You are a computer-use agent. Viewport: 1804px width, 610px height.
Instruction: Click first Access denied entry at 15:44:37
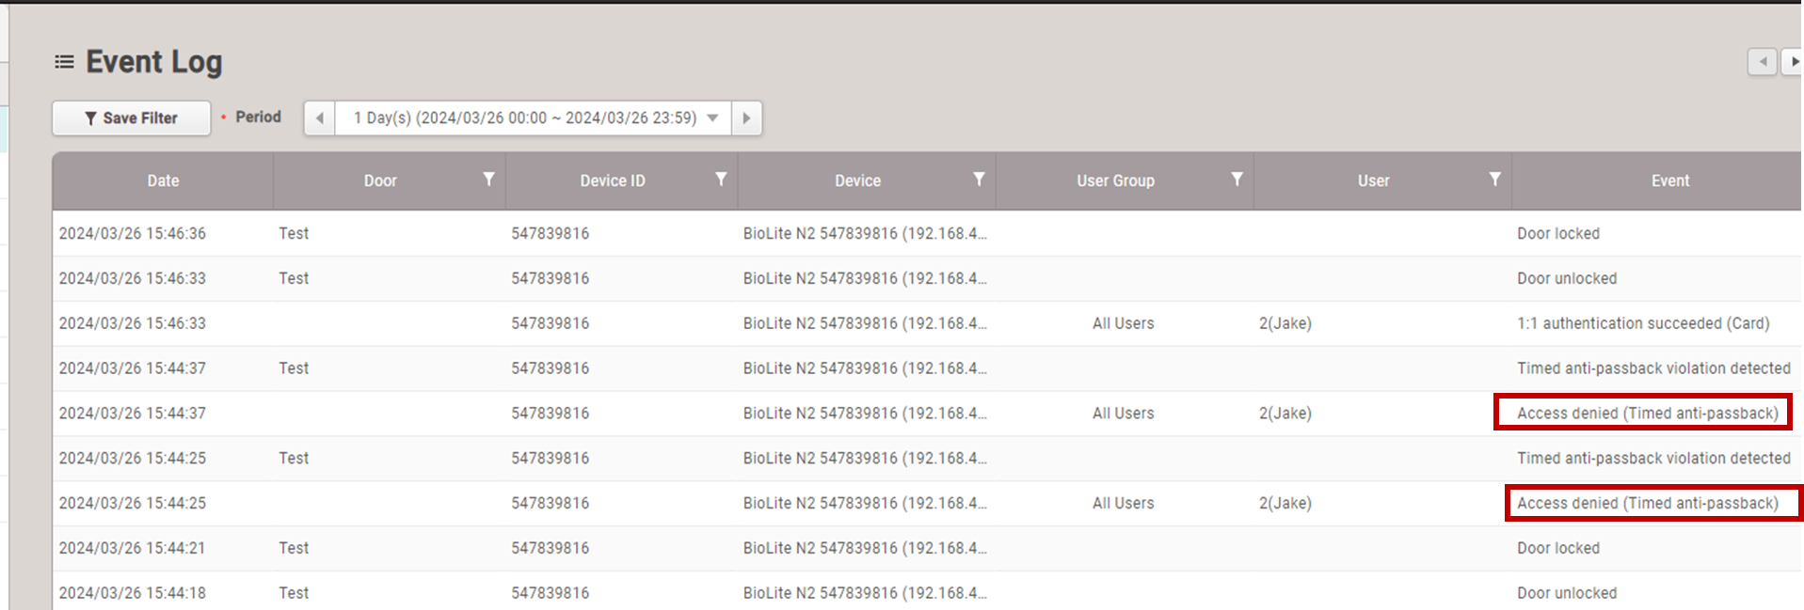(x=1647, y=414)
